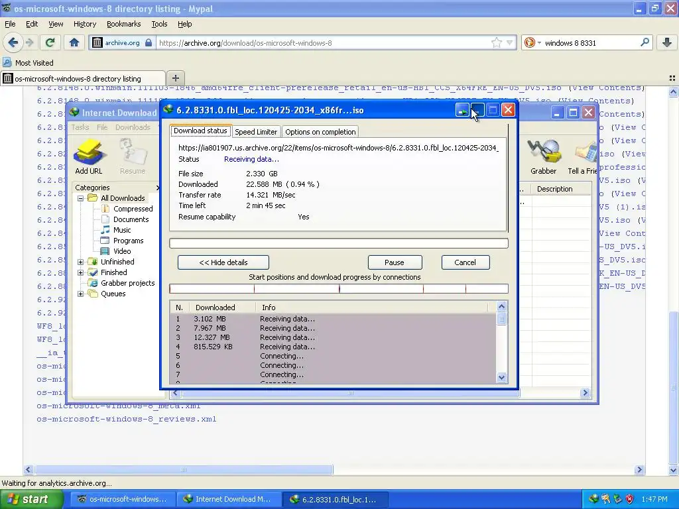Switch to the Speed Limiter tab

(256, 132)
